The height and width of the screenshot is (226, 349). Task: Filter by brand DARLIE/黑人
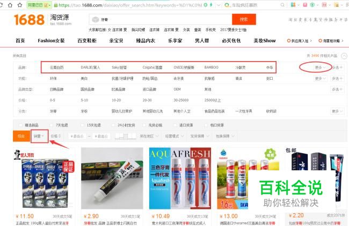[90, 67]
